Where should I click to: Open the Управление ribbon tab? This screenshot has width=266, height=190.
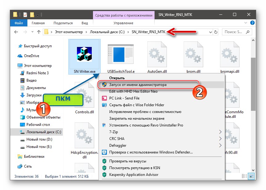(x=123, y=23)
